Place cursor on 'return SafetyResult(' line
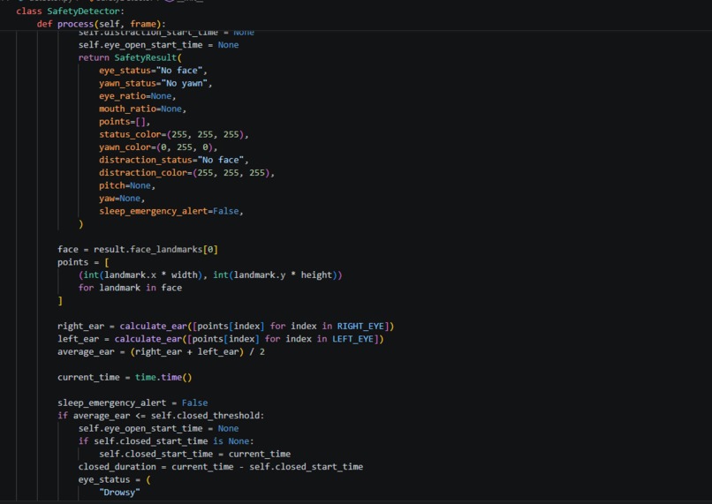The width and height of the screenshot is (712, 504). [130, 57]
